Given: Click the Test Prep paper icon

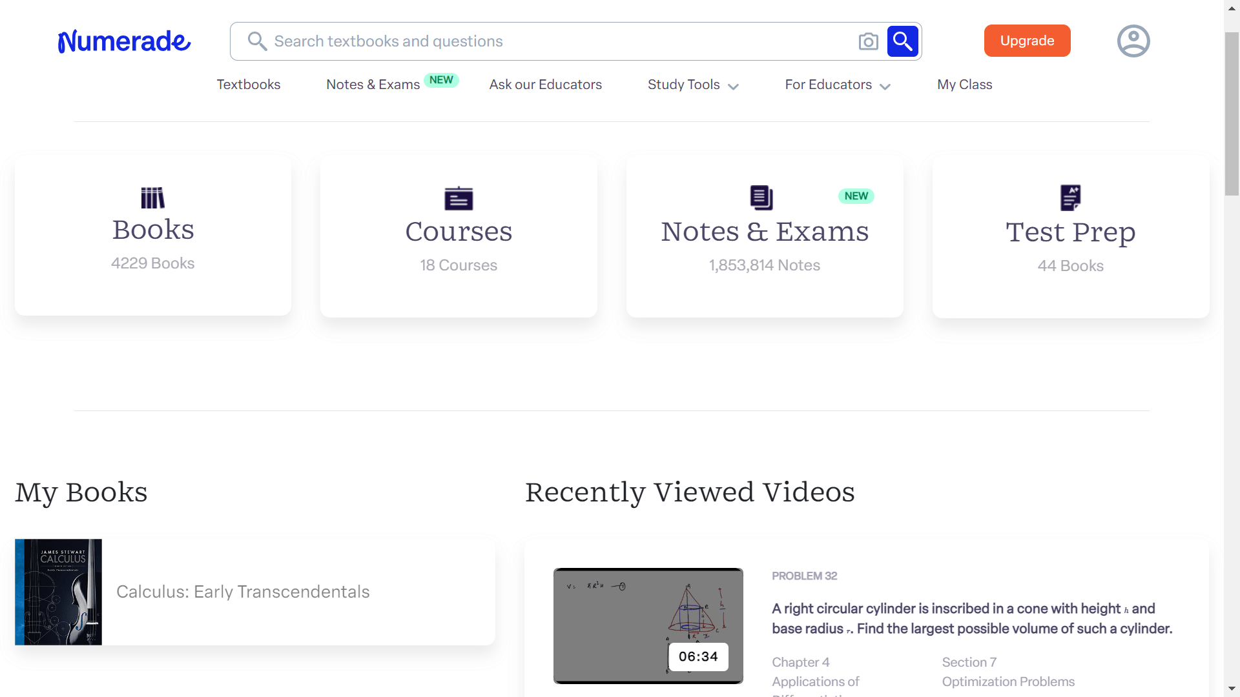Looking at the screenshot, I should [x=1070, y=197].
